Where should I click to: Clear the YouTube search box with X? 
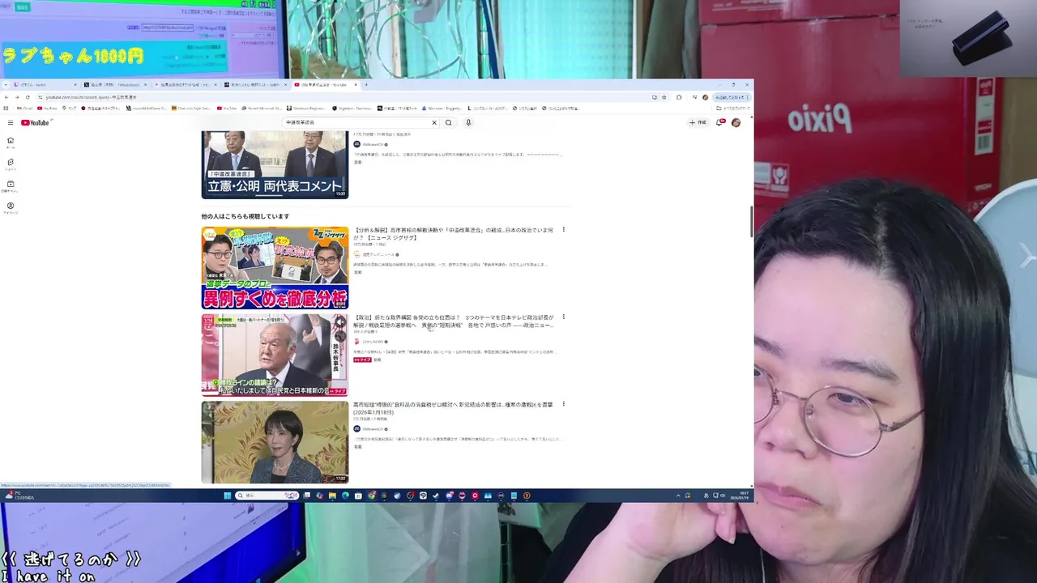point(433,122)
